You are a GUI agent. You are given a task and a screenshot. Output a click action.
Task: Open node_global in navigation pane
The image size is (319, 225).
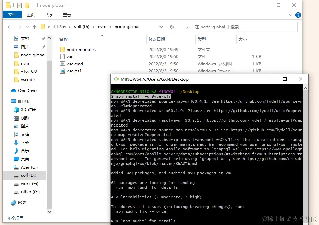tap(33, 55)
